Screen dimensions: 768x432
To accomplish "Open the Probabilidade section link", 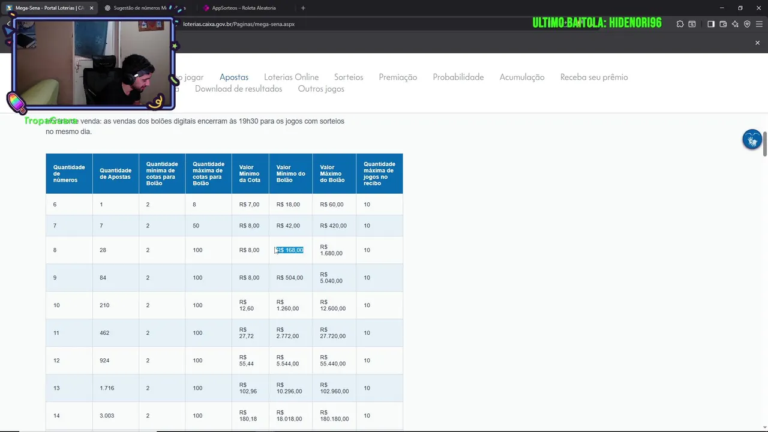I will tap(458, 77).
